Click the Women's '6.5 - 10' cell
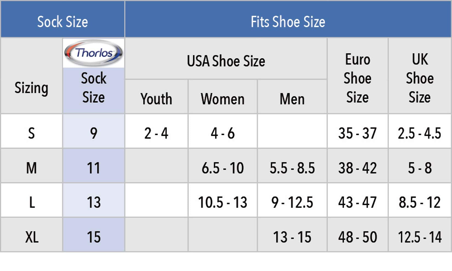 pyautogui.click(x=222, y=168)
